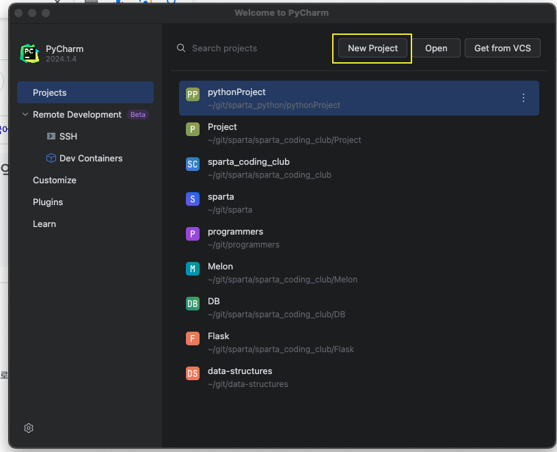Click the Dev Containers cube icon
This screenshot has height=452, width=557.
coord(51,158)
